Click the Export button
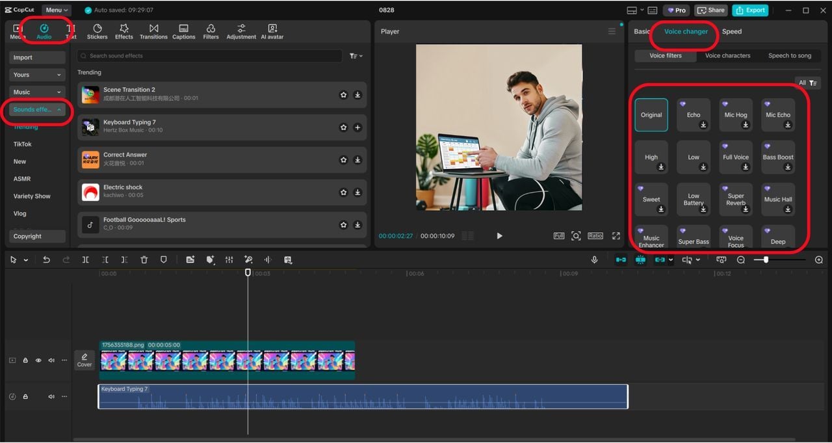Image resolution: width=832 pixels, height=443 pixels. coord(750,10)
